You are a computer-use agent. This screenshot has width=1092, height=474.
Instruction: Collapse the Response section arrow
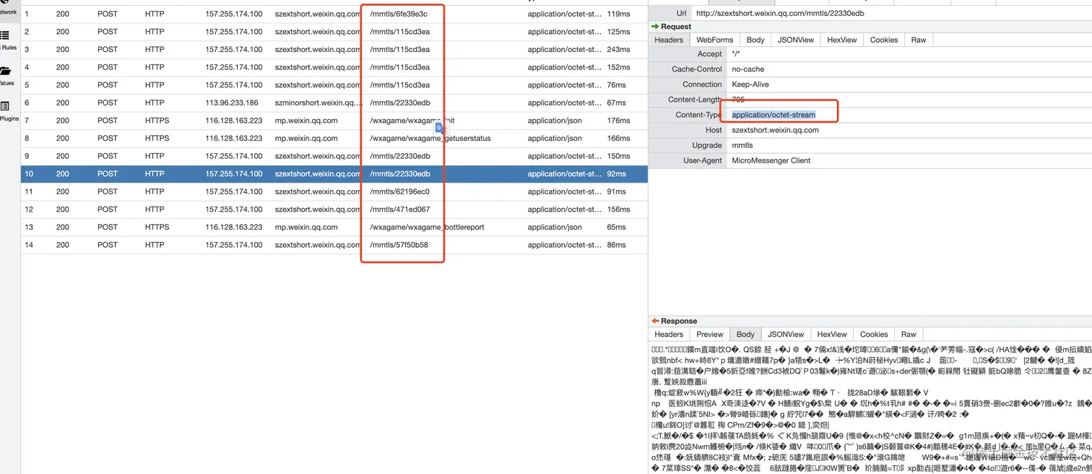coord(655,321)
